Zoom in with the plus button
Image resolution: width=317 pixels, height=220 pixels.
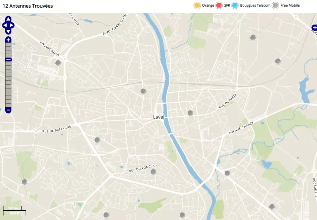(8, 40)
